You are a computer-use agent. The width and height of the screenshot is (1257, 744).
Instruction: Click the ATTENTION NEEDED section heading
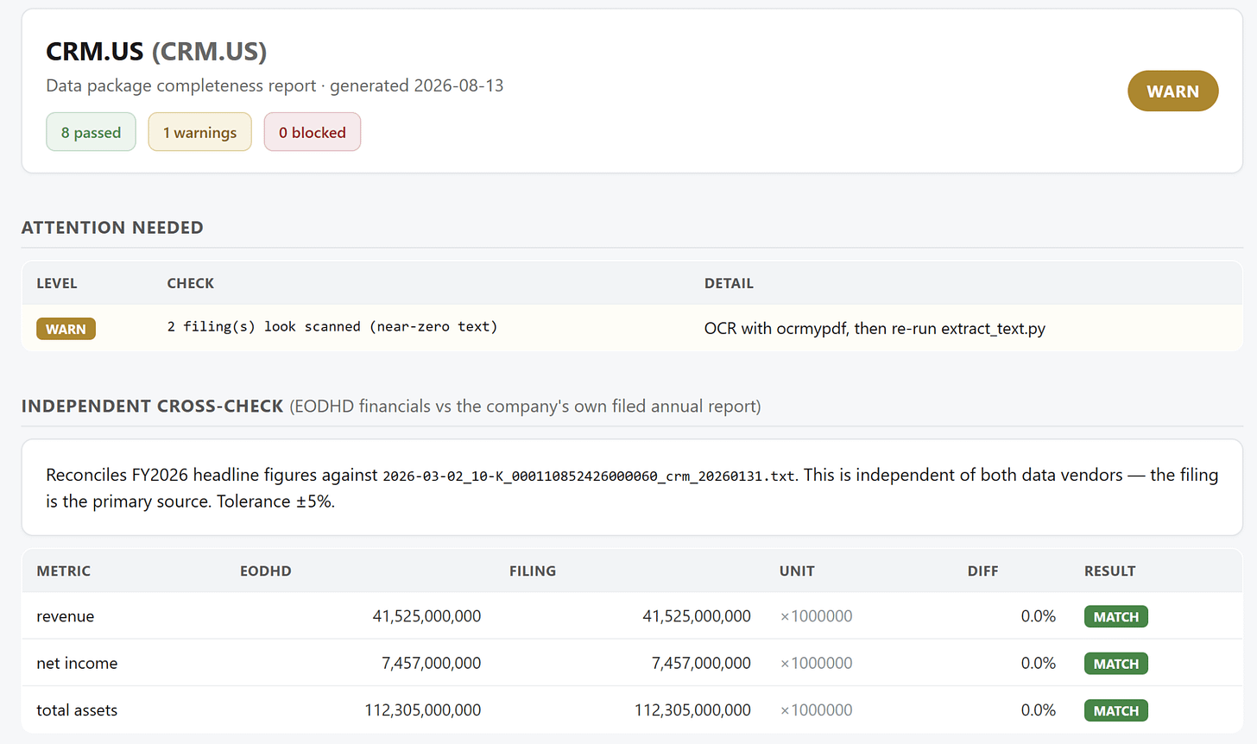[112, 228]
